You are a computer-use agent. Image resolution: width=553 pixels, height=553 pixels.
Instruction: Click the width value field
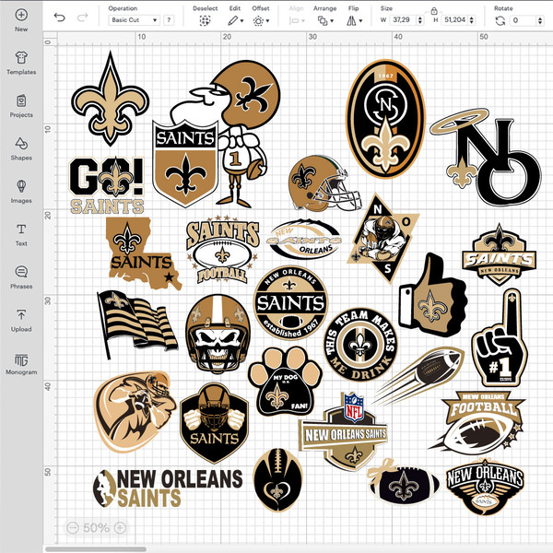tap(403, 20)
